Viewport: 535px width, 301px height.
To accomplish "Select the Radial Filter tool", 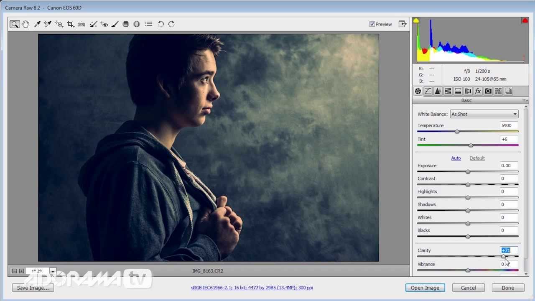I will [x=137, y=24].
